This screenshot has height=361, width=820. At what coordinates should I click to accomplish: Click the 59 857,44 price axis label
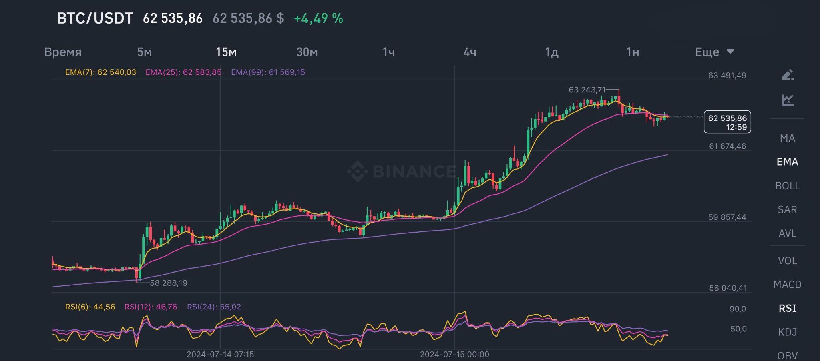coord(727,217)
